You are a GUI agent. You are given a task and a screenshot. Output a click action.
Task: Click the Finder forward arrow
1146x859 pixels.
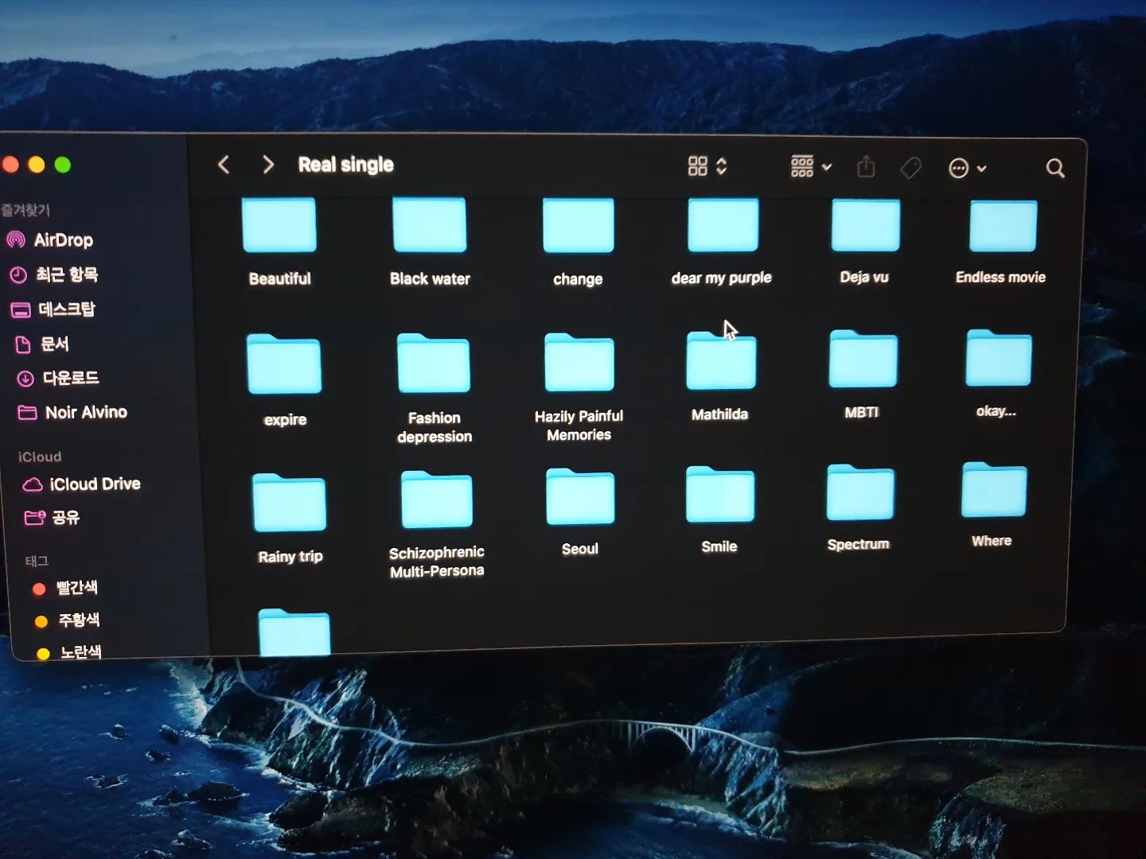click(x=268, y=165)
